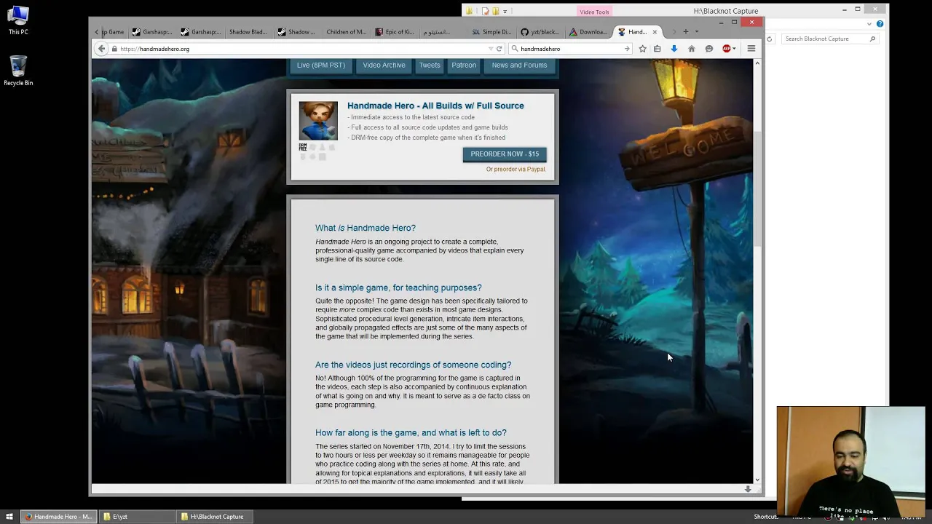This screenshot has width=932, height=524.
Task: Click the chat bubble smiley icon
Action: 709,49
